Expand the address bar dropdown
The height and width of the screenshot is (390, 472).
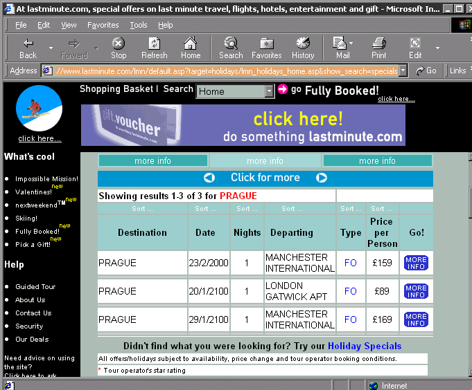tap(403, 71)
